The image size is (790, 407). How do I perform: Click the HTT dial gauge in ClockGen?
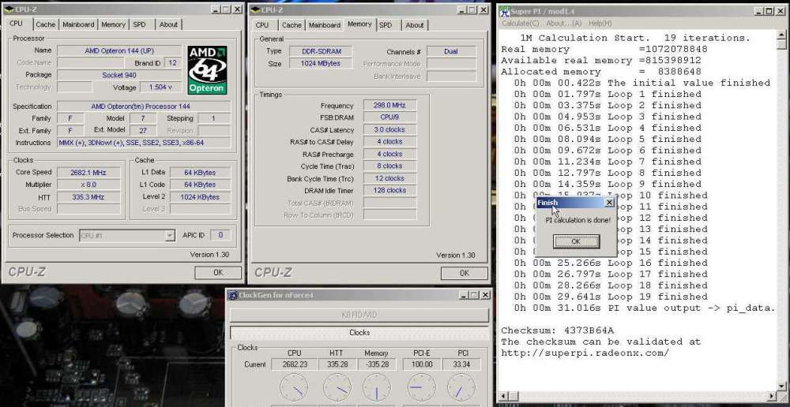click(x=337, y=387)
